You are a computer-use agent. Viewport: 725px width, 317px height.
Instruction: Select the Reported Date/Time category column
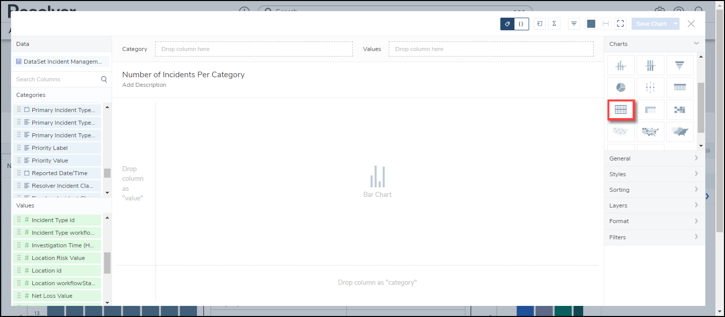[57, 173]
